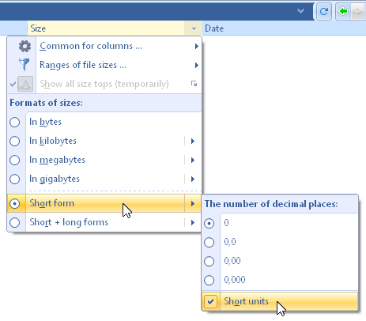
Task: Select the 0,00 decimal places option
Action: tap(209, 261)
